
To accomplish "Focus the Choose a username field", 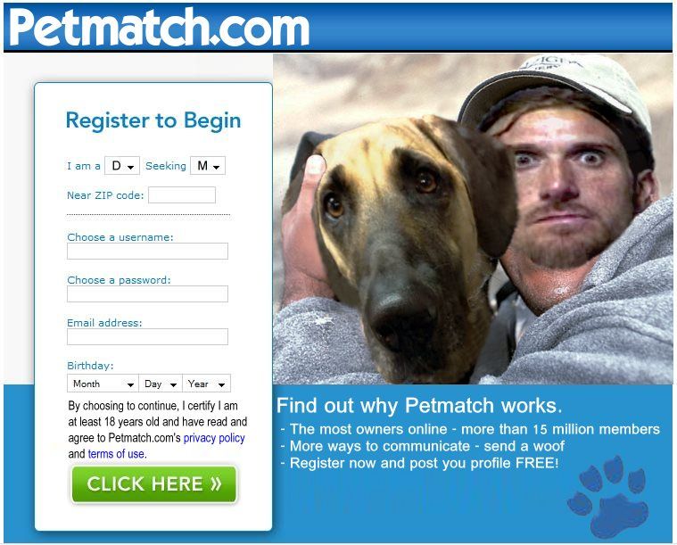I will [147, 251].
